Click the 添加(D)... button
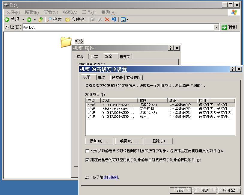This screenshot has width=244, height=195. click(99, 141)
